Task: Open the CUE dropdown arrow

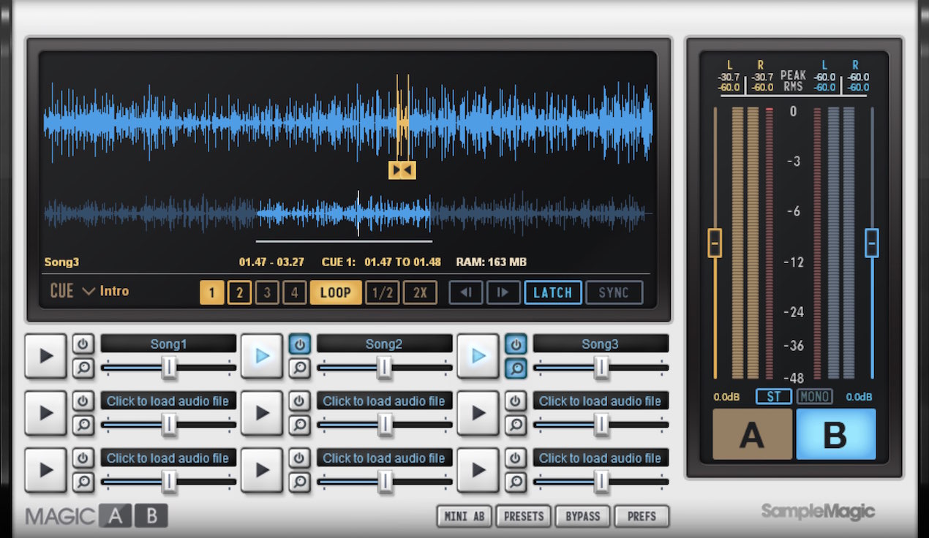Action: click(89, 291)
